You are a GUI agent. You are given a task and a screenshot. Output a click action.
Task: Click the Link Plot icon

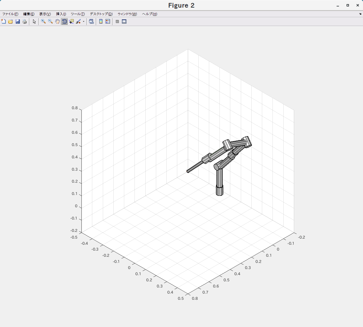91,21
